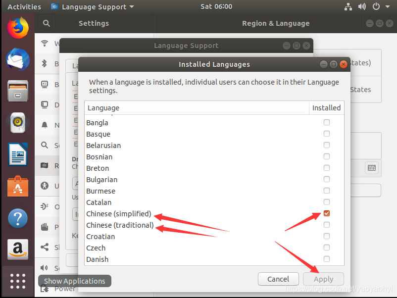This screenshot has width=397, height=298.
Task: Open the Files manager dock icon
Action: tap(18, 91)
